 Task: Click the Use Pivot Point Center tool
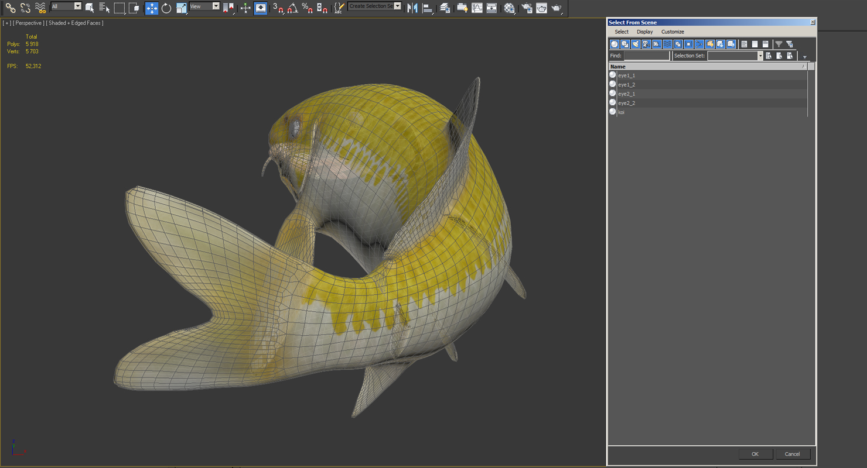[228, 8]
